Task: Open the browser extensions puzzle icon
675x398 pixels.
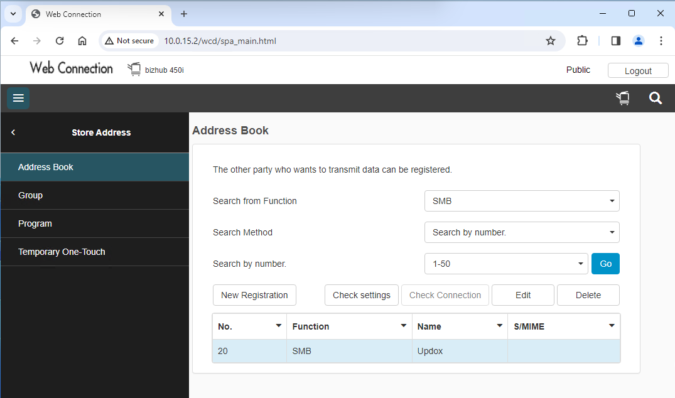Action: [x=582, y=40]
